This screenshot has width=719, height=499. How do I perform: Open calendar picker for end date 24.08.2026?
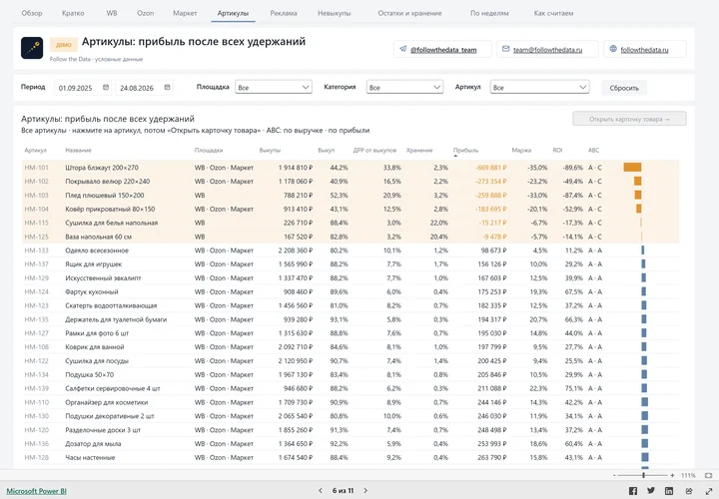(x=168, y=87)
